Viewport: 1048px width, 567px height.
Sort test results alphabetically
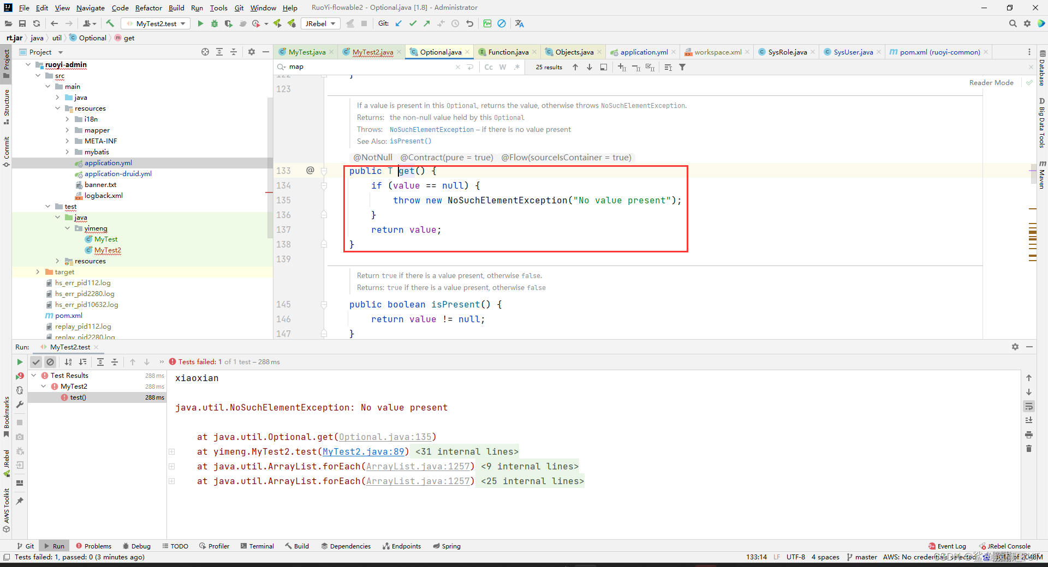68,362
